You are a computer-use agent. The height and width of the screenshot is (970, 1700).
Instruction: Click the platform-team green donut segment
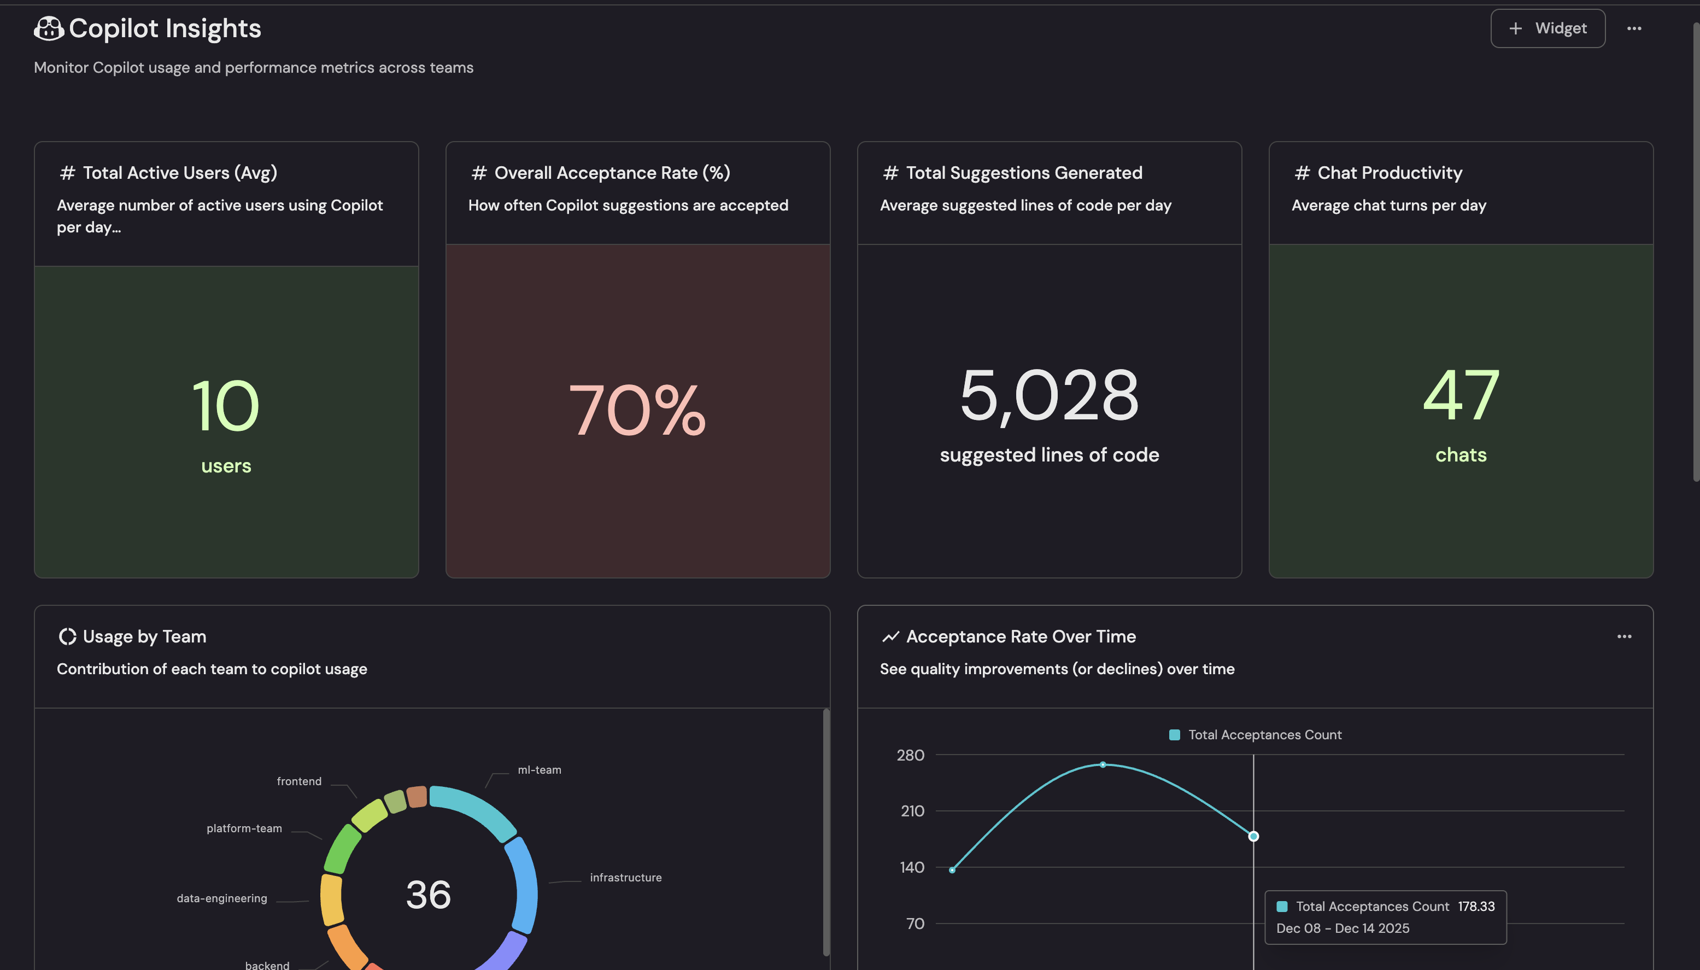(342, 849)
